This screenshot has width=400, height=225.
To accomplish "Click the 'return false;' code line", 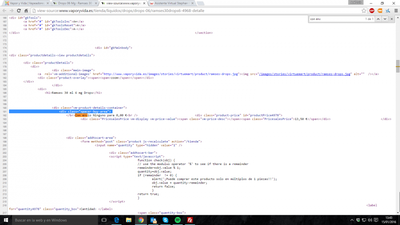I will [x=164, y=186].
